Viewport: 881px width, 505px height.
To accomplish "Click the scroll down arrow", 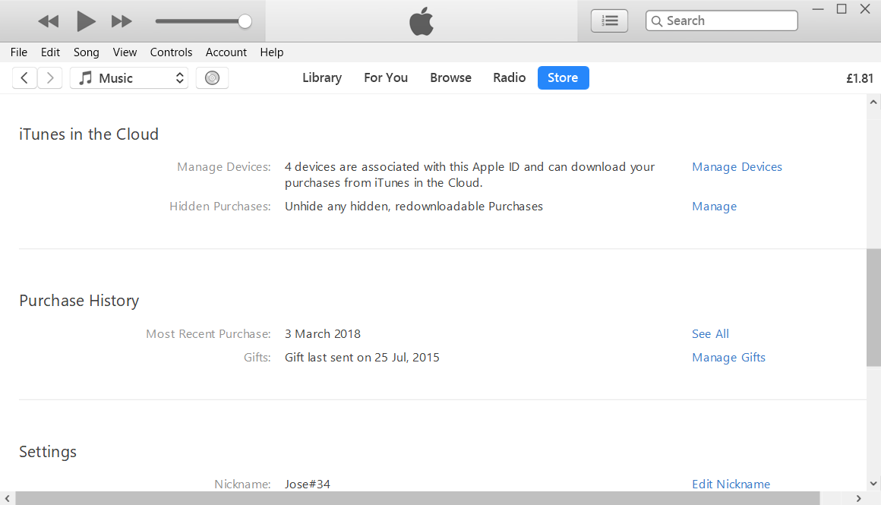I will 873,483.
